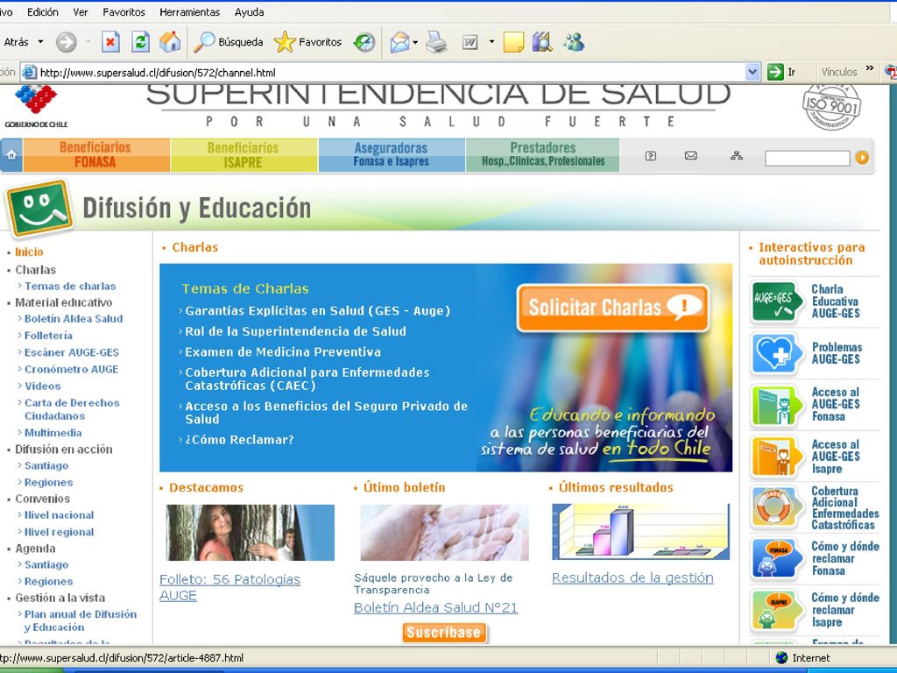Click the site search text field
The height and width of the screenshot is (673, 897).
(x=807, y=158)
